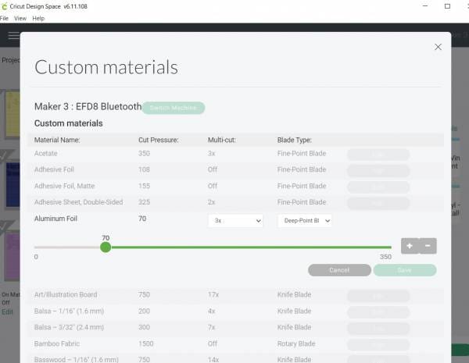Click Adhesive Foil pressure value 108
Screen dimensions: 469x363
[x=144, y=169]
